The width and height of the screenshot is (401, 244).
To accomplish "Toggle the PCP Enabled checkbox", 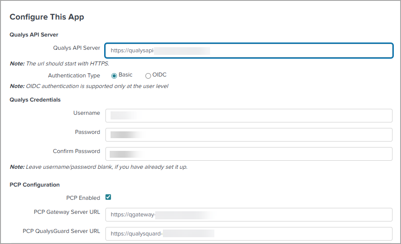I will [x=108, y=197].
